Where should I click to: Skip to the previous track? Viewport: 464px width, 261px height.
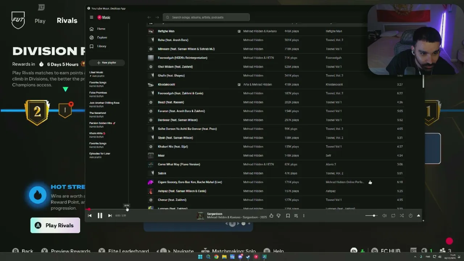point(90,216)
